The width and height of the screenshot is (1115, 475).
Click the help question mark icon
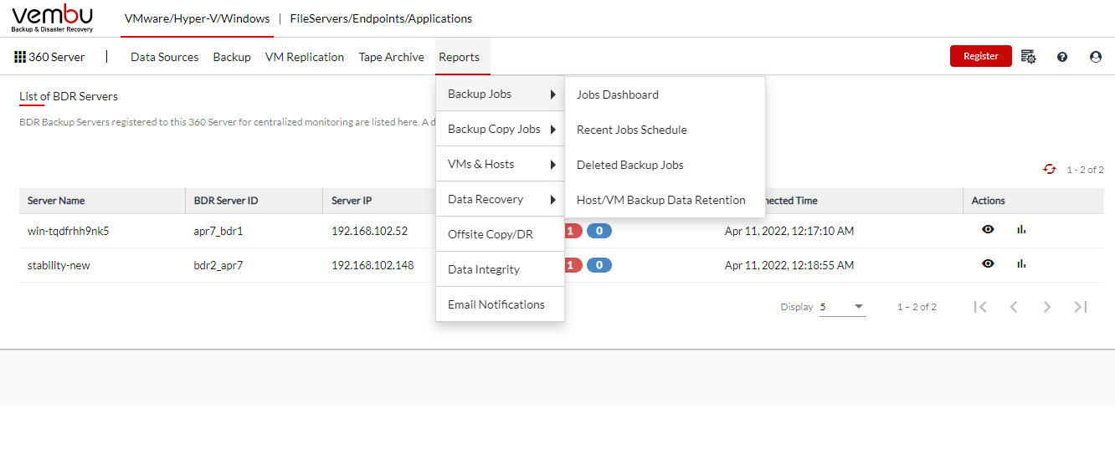(x=1062, y=57)
